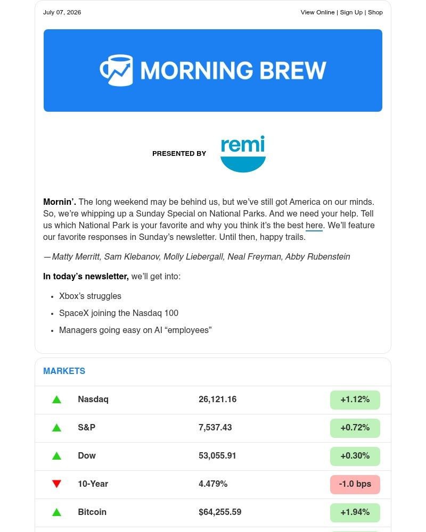Click the green up arrow beside Dow

[x=57, y=456]
